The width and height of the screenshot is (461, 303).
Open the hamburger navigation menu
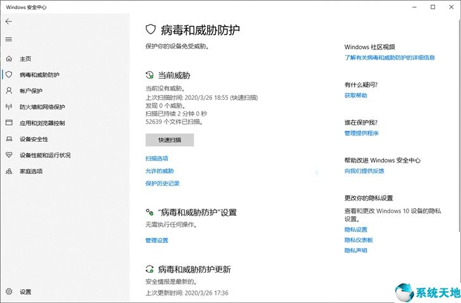pos(9,39)
